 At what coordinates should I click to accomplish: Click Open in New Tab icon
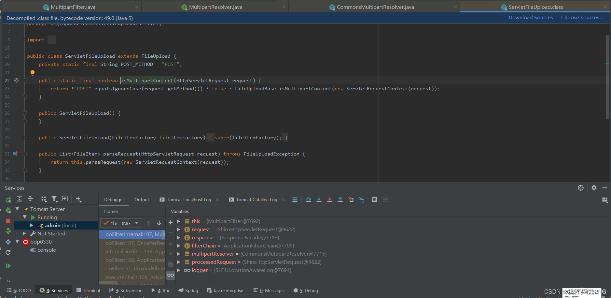[65, 199]
